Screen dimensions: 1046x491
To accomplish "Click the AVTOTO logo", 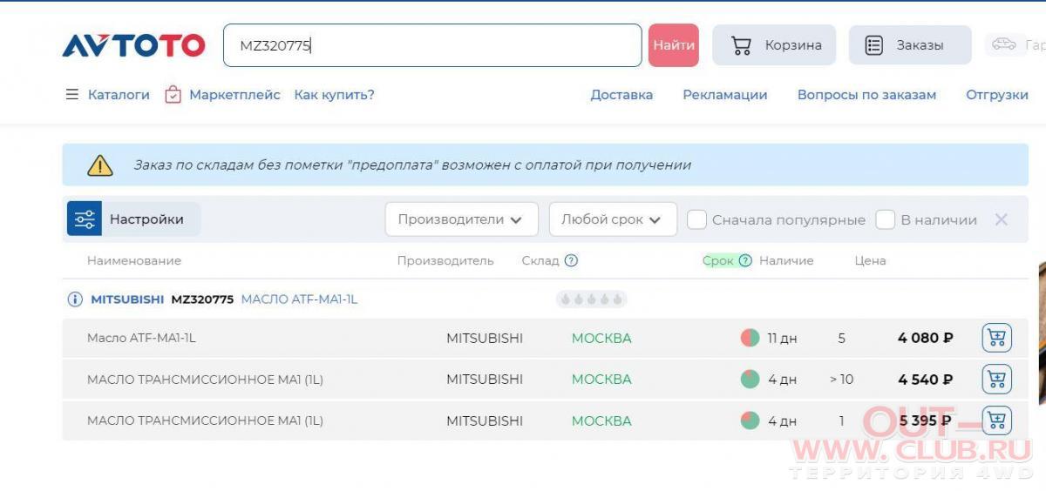I will point(133,45).
